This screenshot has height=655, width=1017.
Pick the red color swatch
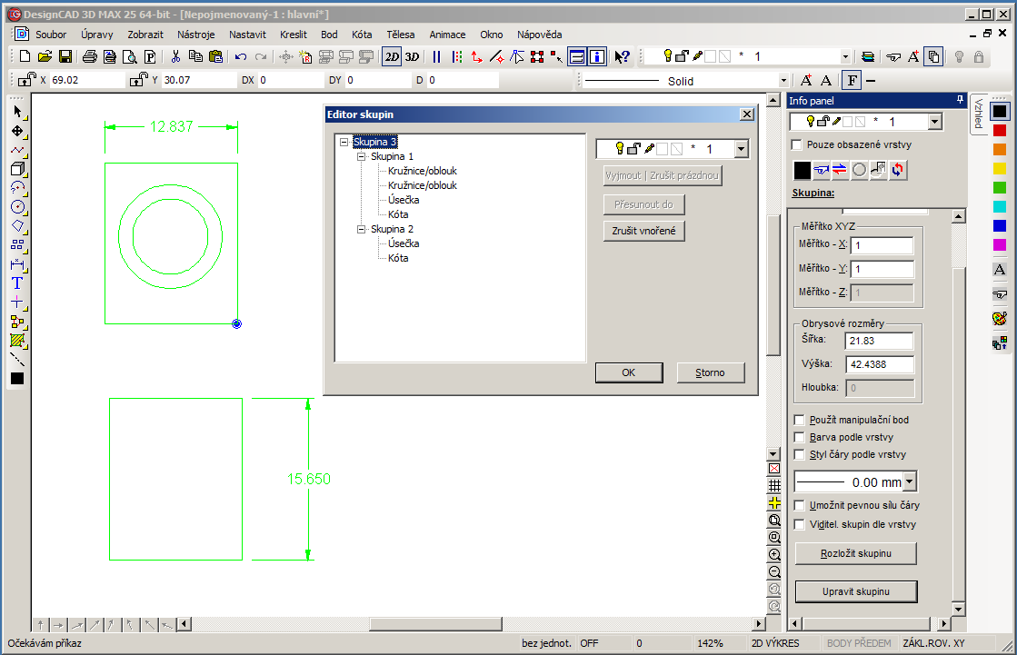1000,131
